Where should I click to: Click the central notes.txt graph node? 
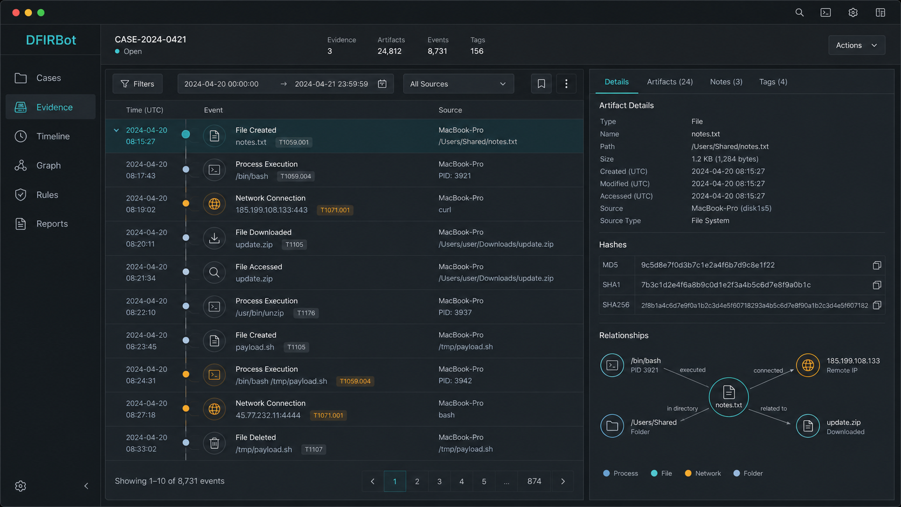point(729,397)
